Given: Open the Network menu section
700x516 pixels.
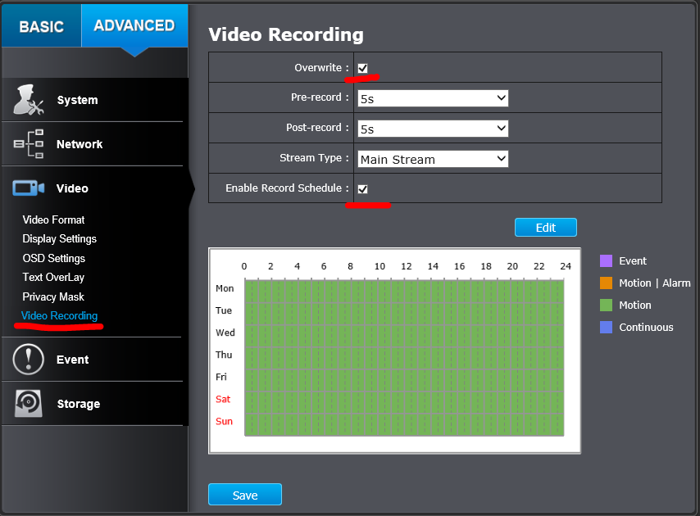Looking at the screenshot, I should pyautogui.click(x=93, y=143).
